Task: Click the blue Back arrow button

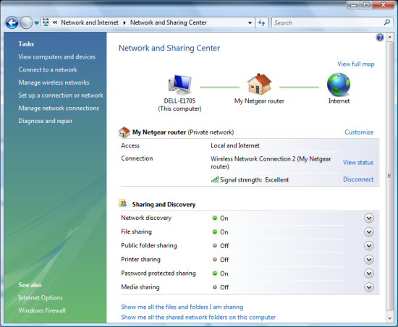Action: tap(12, 23)
